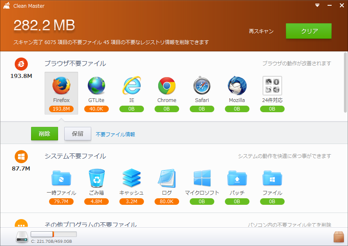
Task: Select the Firefox browser junk icon
Action: 61,86
